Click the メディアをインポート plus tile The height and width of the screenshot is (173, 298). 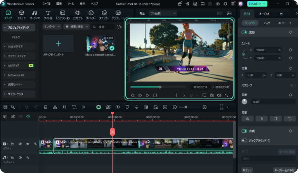(x=58, y=43)
